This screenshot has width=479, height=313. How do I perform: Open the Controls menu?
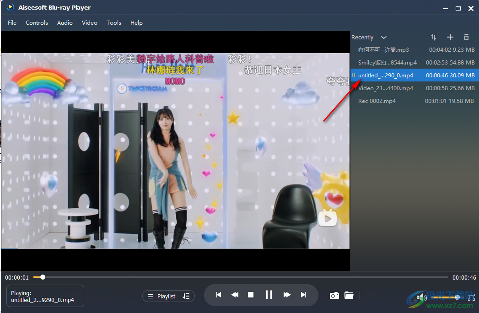click(x=37, y=22)
